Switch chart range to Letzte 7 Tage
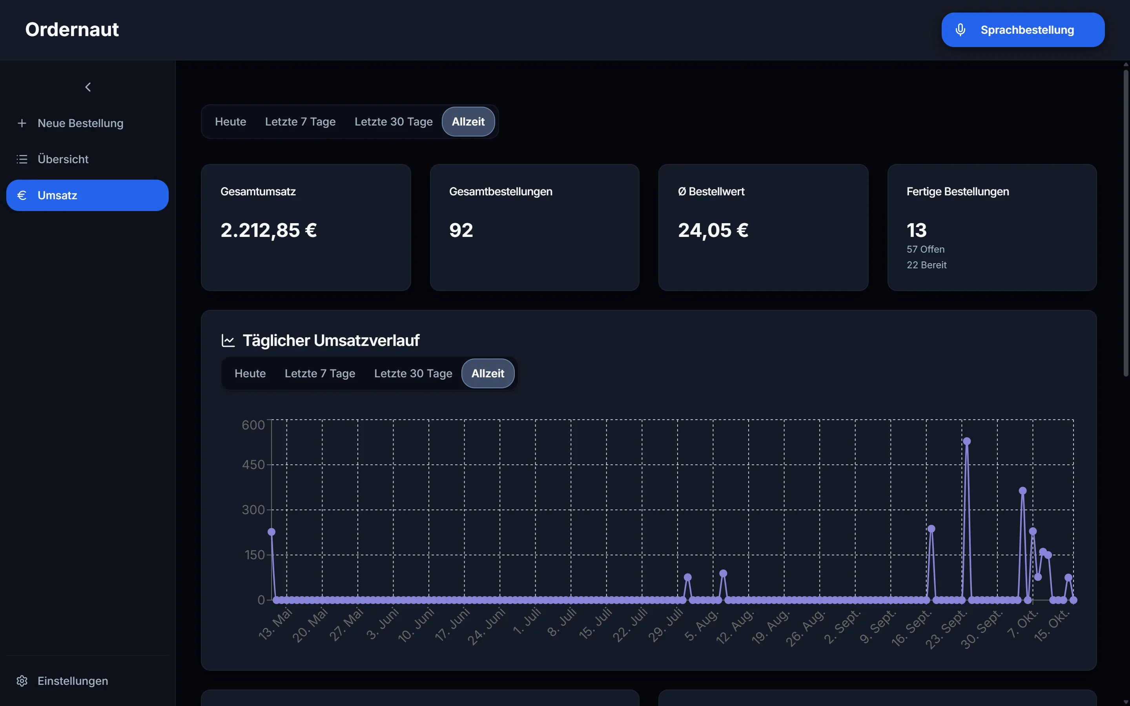 click(x=320, y=373)
